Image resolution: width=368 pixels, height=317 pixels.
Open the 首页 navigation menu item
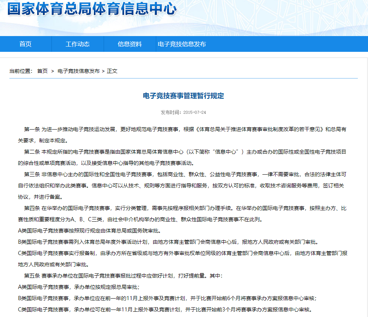pyautogui.click(x=26, y=44)
